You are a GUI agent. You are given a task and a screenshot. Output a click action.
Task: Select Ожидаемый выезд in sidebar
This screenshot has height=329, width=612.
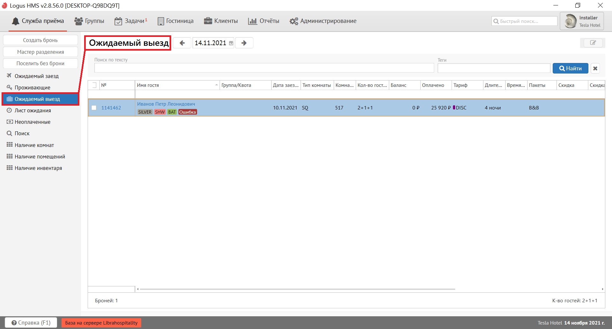click(40, 99)
